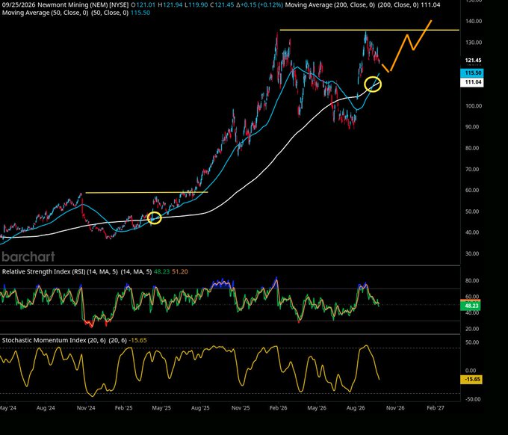Click the Aug '24 date axis label

point(46,408)
